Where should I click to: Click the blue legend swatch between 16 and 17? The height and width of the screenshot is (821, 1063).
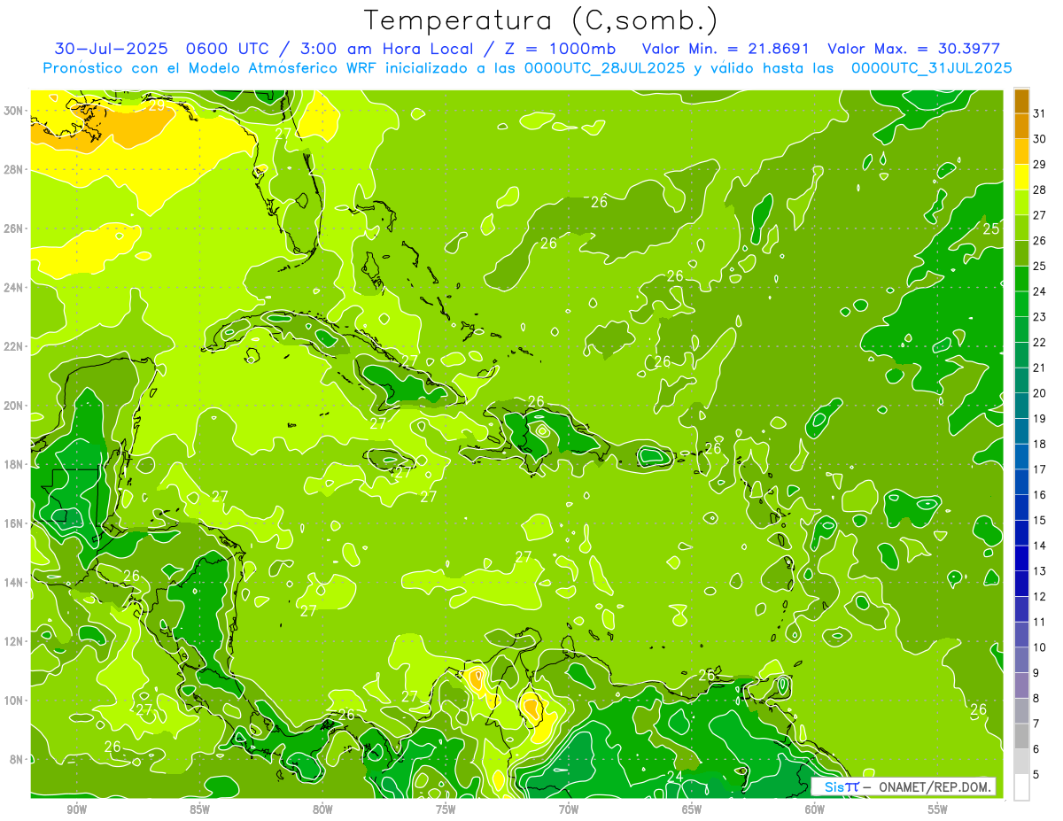coord(1021,483)
